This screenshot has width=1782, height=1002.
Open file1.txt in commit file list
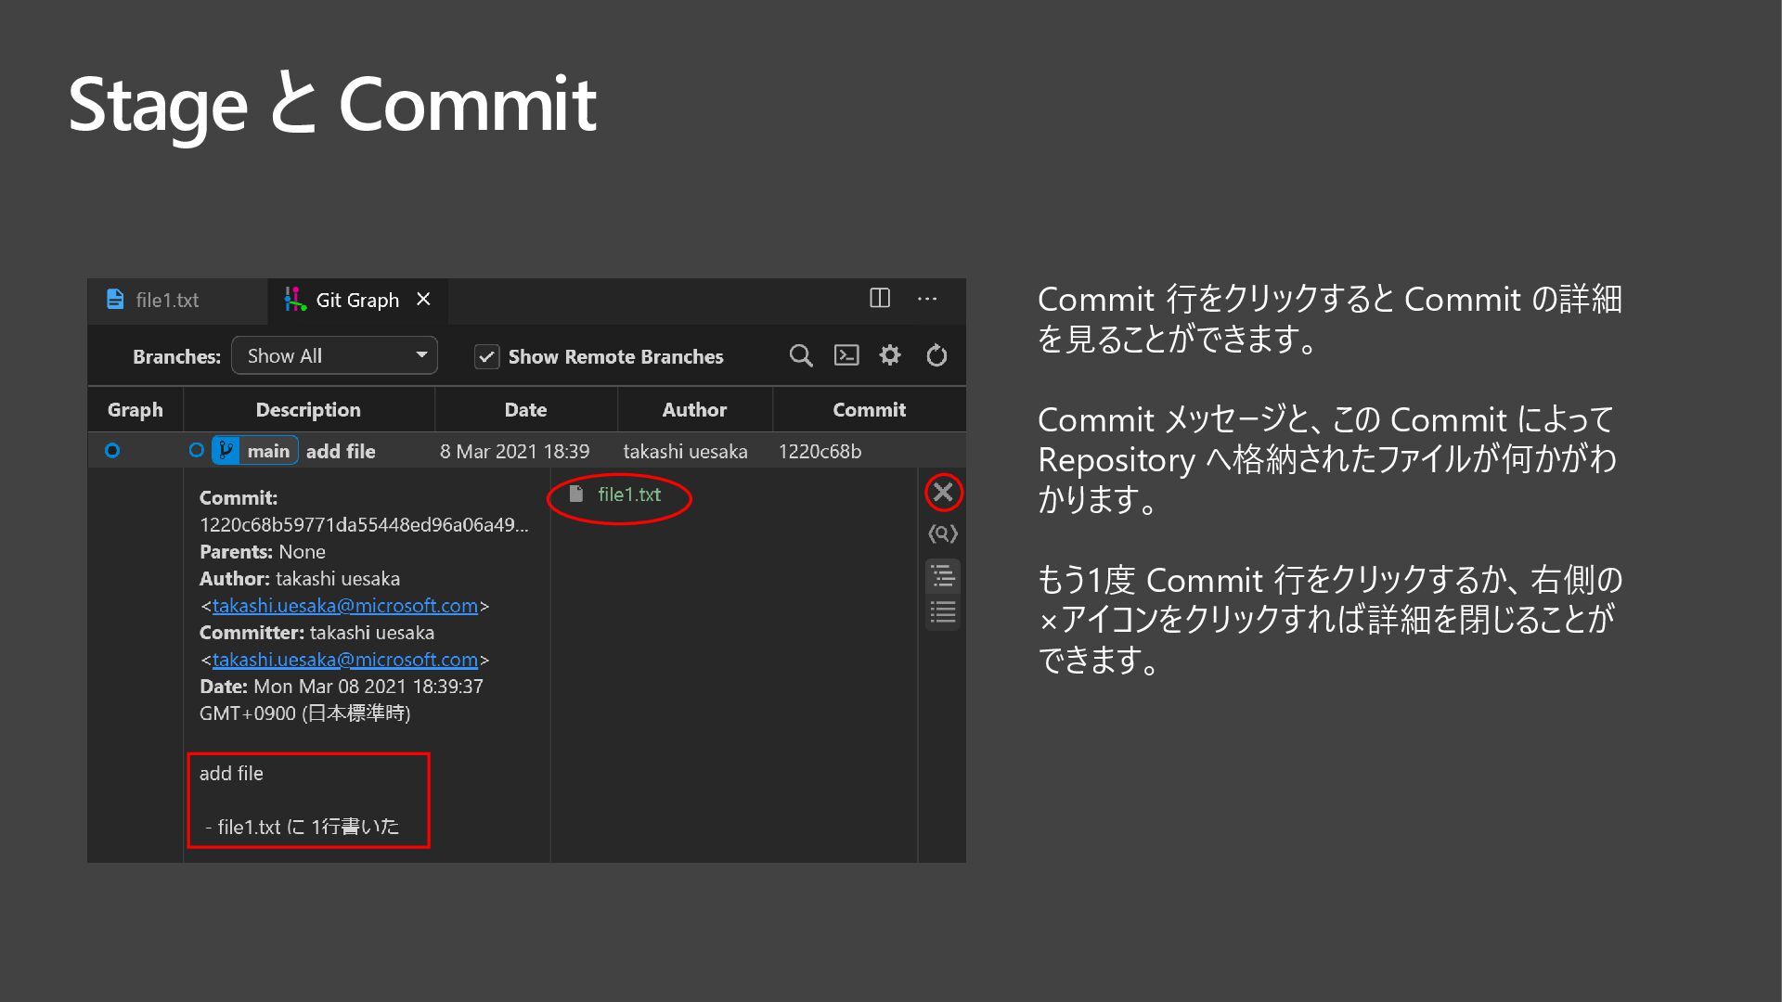coord(628,495)
